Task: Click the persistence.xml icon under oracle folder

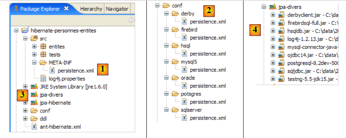Action: [x=184, y=86]
